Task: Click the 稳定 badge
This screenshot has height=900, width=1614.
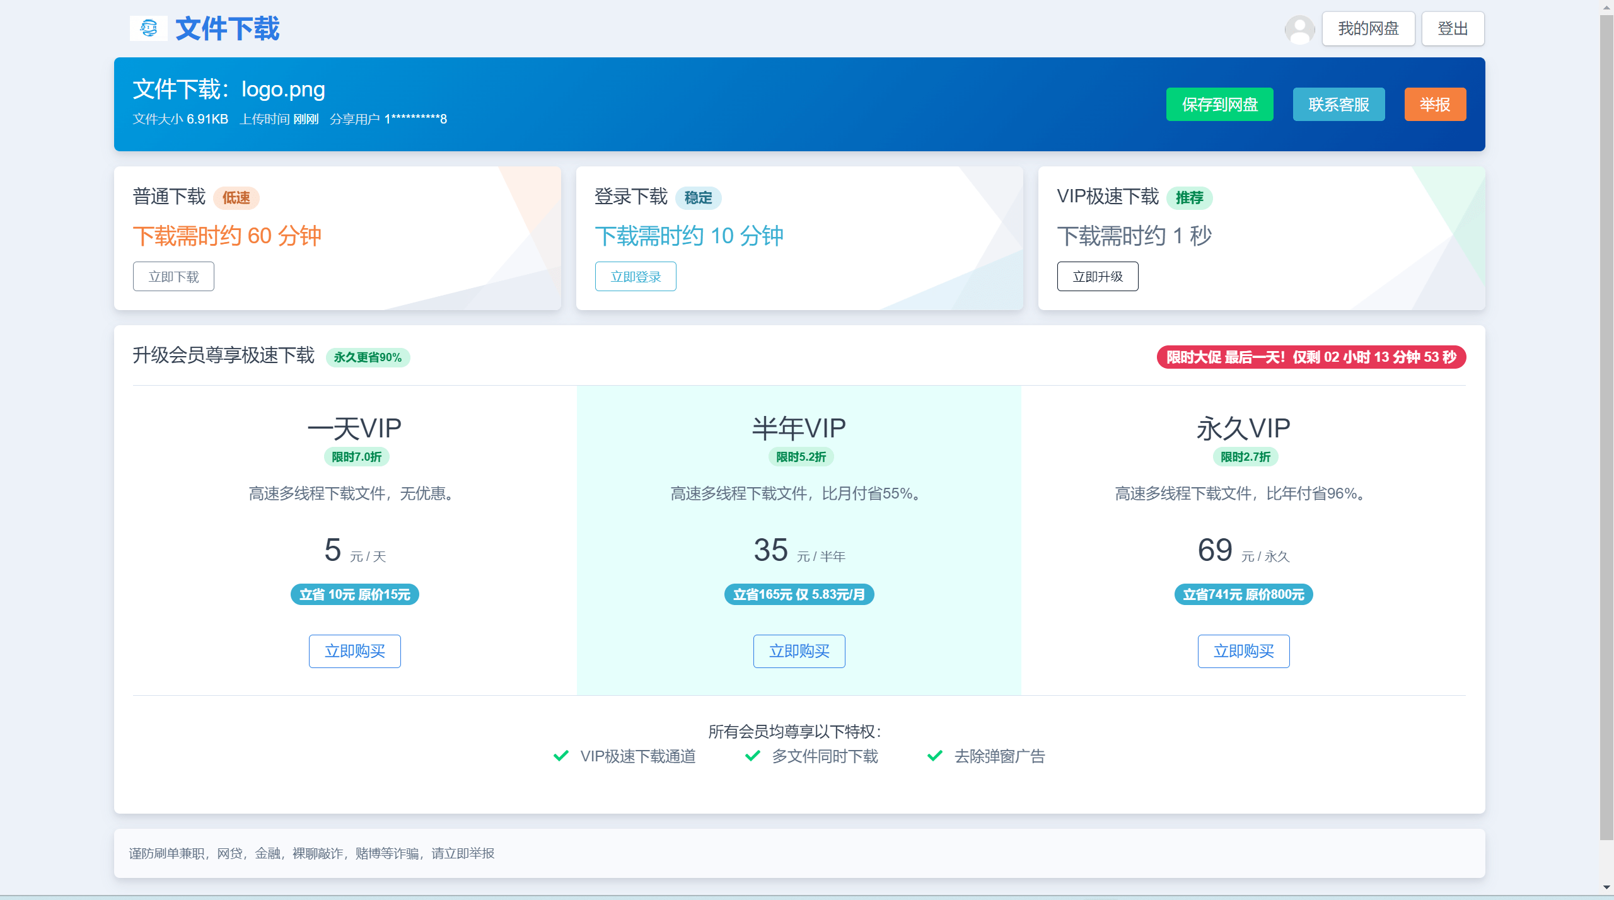Action: point(699,197)
